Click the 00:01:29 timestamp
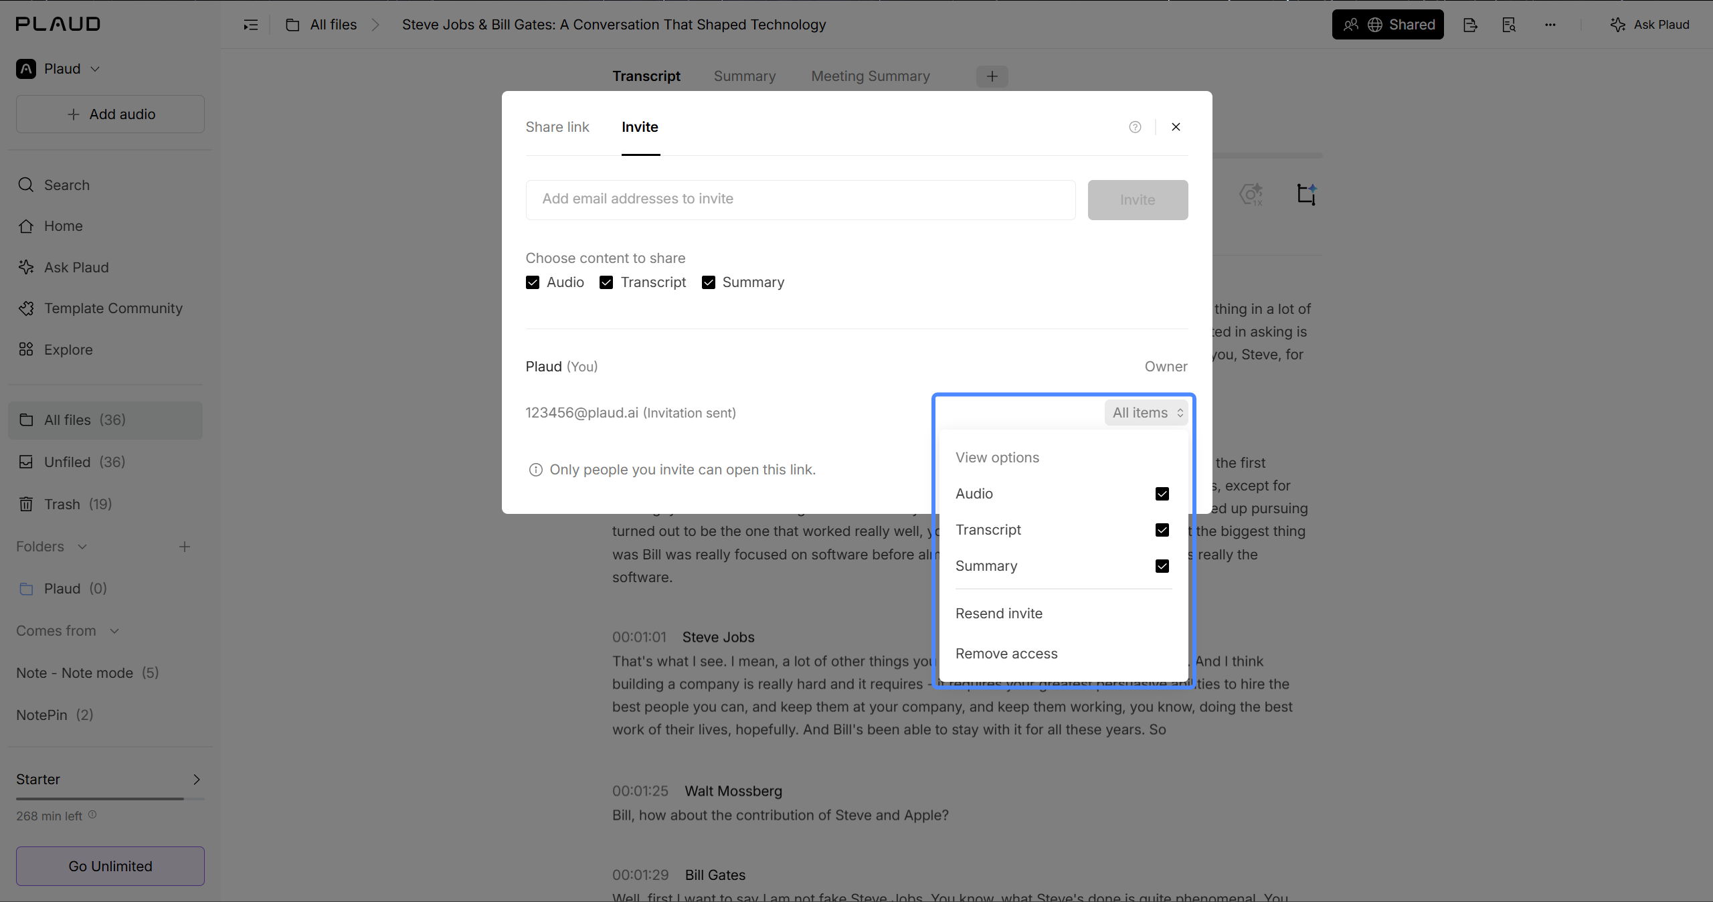Screen dimensions: 1713x902 640,875
